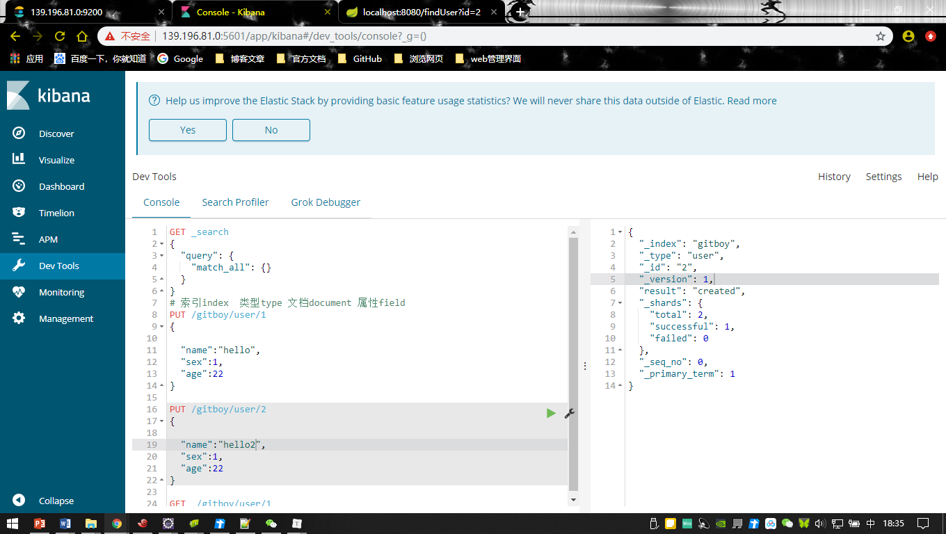This screenshot has width=946, height=534.
Task: Click the insecure warning triangle in the address bar
Action: (x=110, y=36)
